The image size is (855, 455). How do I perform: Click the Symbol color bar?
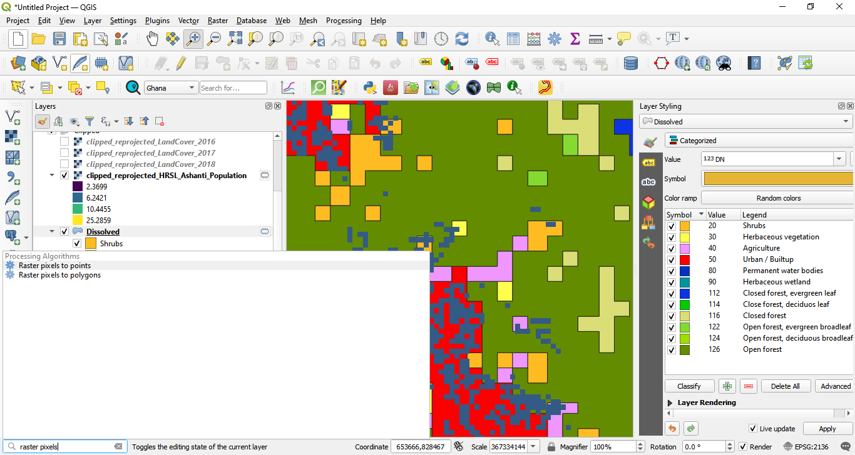[x=779, y=179]
